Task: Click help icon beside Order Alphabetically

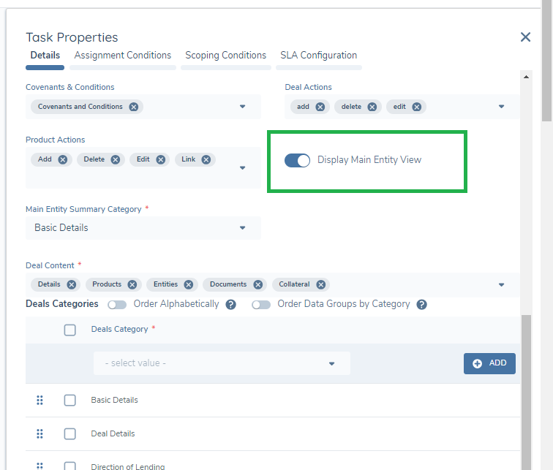Action: (230, 305)
